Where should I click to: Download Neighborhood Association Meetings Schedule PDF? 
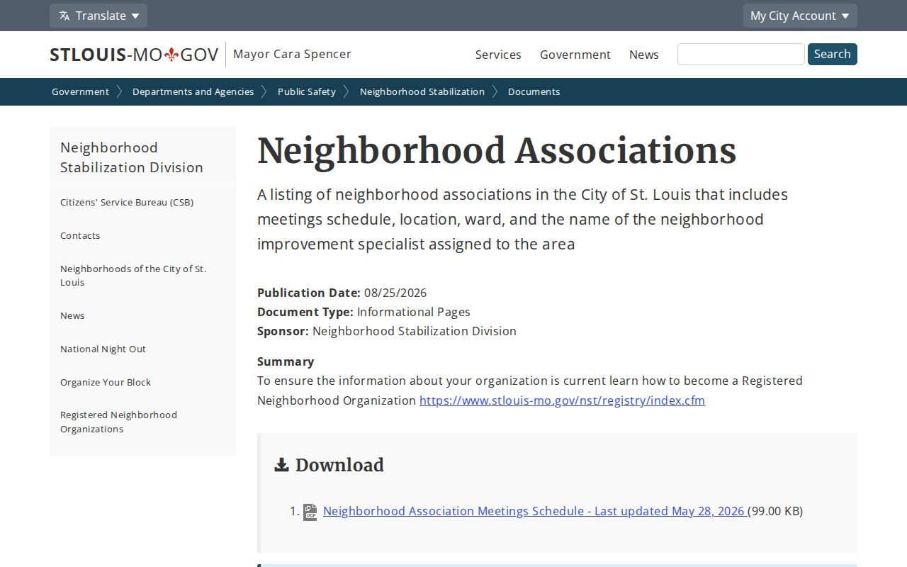(535, 511)
